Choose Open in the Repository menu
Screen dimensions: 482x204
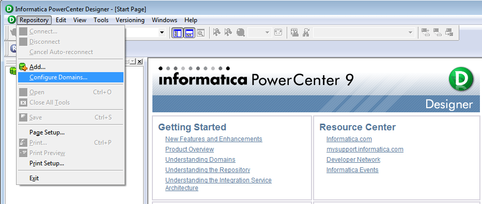tap(71, 92)
